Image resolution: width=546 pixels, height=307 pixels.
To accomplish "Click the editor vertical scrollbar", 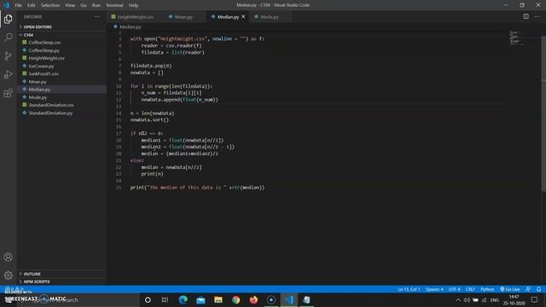I will (543, 113).
